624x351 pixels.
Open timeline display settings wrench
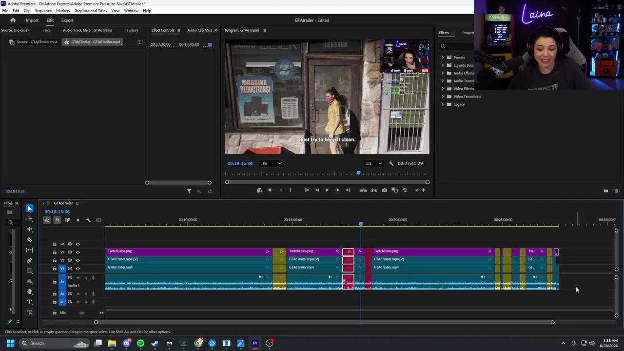pos(88,220)
